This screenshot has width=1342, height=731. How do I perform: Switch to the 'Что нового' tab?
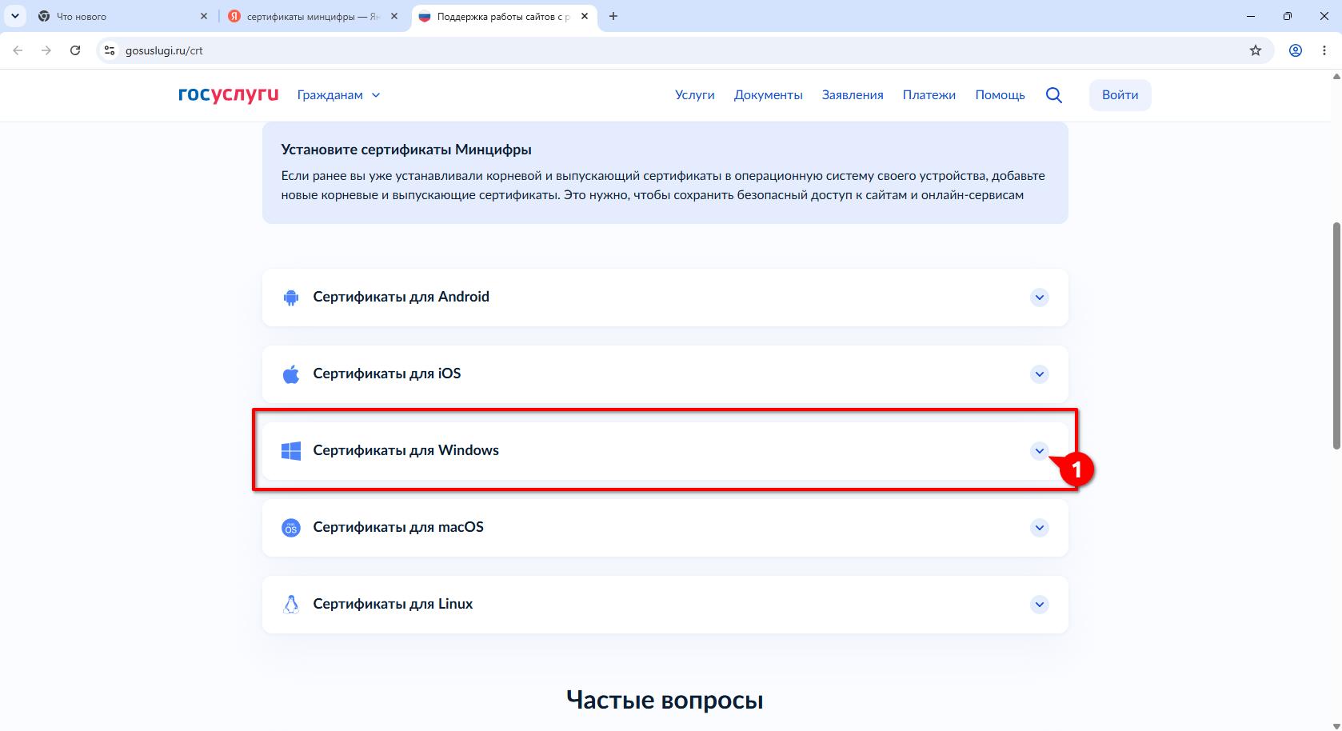tap(124, 16)
